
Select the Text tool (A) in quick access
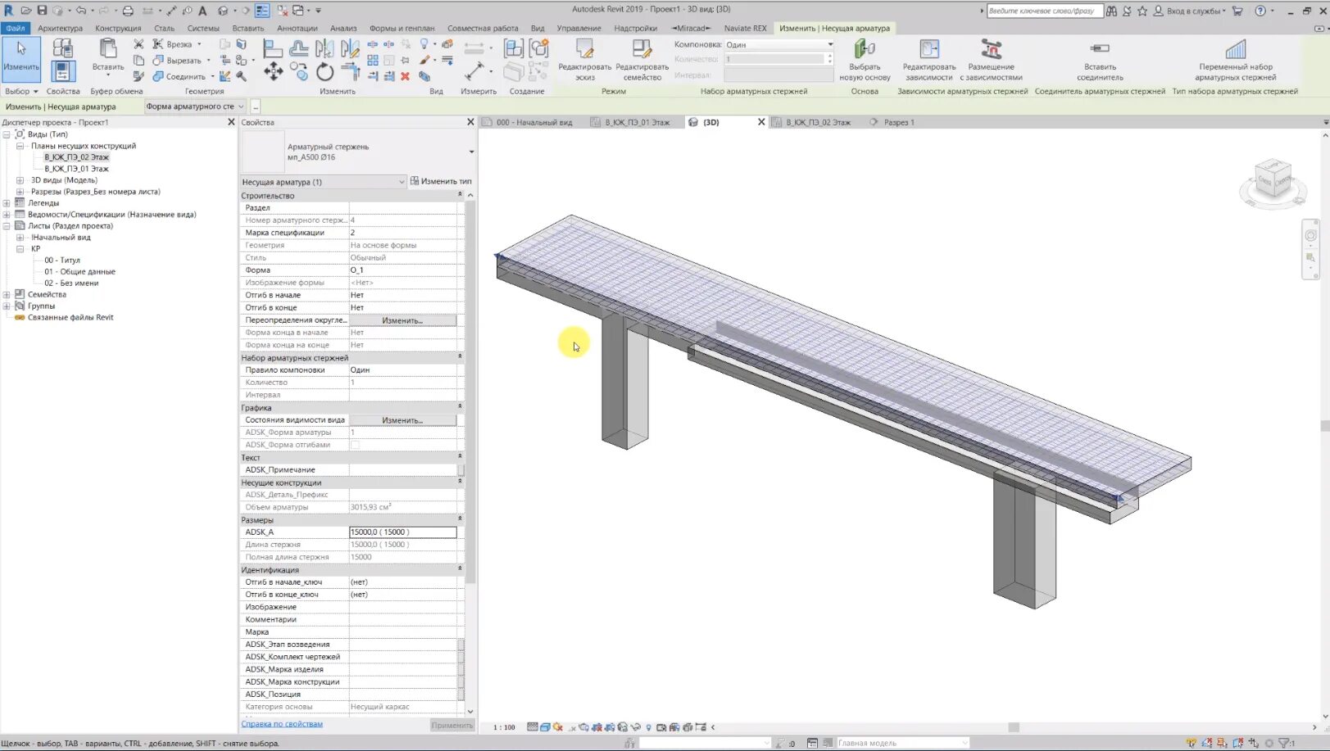[202, 11]
